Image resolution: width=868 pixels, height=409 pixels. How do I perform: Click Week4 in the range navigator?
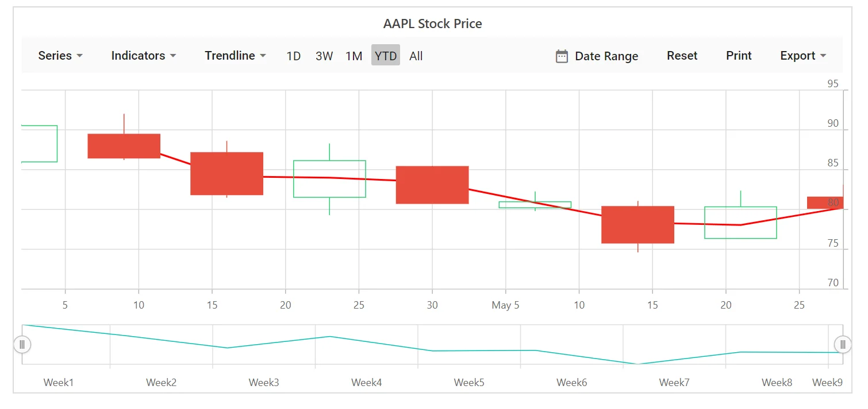pyautogui.click(x=366, y=382)
